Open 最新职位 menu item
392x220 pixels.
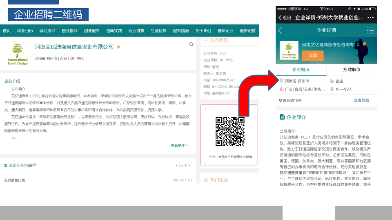pyautogui.click(x=247, y=31)
